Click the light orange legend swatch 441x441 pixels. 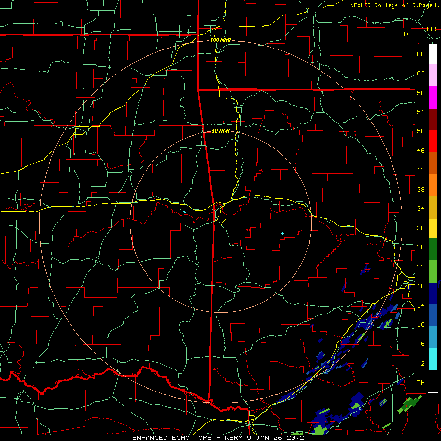433,185
